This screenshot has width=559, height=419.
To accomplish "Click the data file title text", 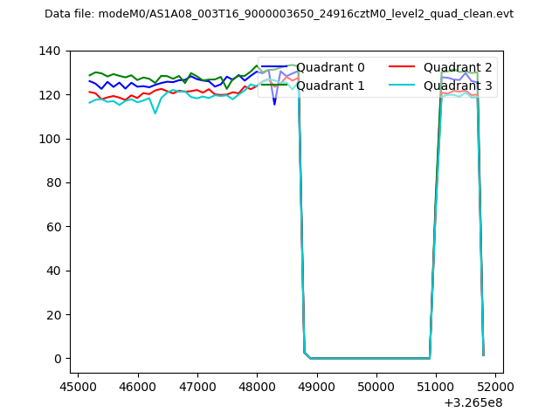I will point(279,14).
